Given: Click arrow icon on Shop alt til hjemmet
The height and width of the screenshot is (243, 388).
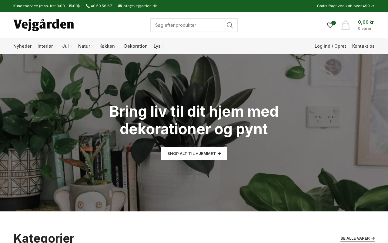Looking at the screenshot, I should click(219, 154).
